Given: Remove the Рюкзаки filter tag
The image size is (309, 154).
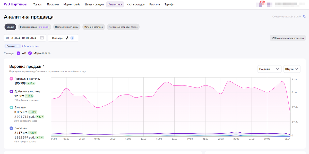Looking at the screenshot, I should pos(18,46).
